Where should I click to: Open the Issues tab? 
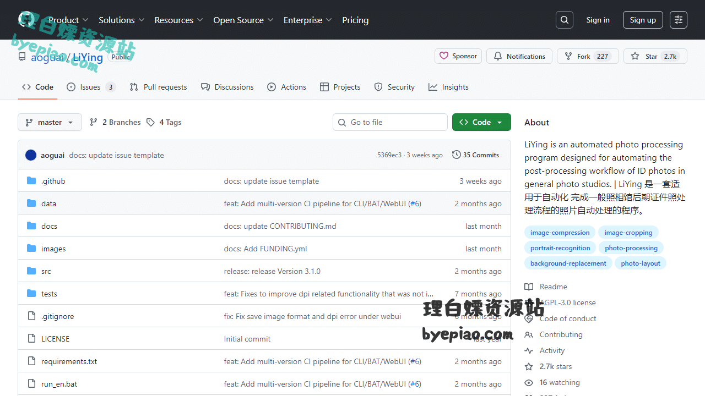coord(91,87)
